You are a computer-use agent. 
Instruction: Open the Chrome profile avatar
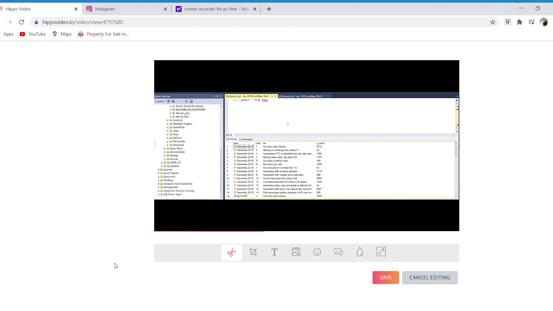click(543, 22)
